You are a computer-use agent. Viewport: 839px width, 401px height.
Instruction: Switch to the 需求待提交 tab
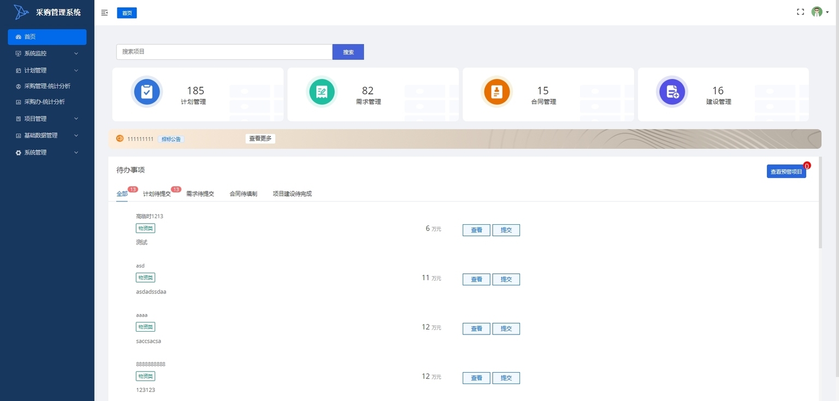200,194
